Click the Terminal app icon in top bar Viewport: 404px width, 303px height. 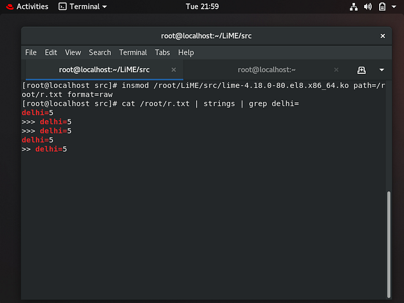62,6
